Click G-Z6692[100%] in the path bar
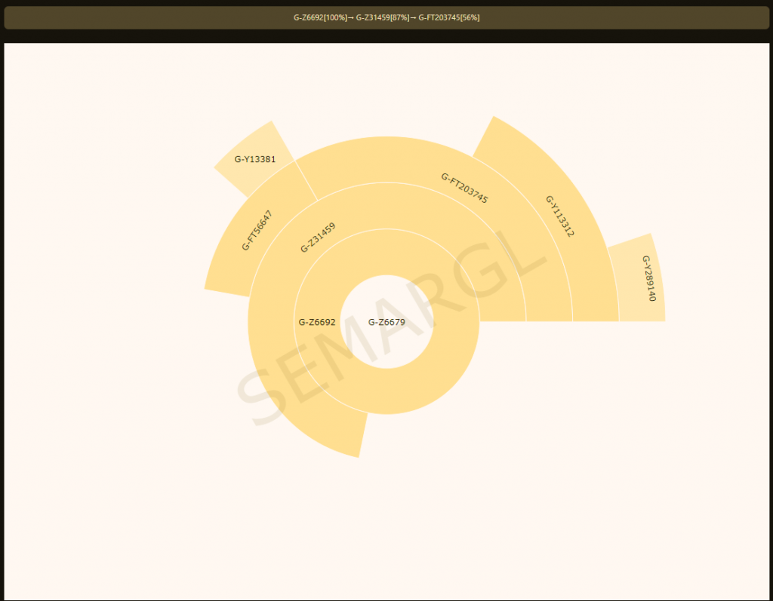The height and width of the screenshot is (601, 773). (x=320, y=17)
